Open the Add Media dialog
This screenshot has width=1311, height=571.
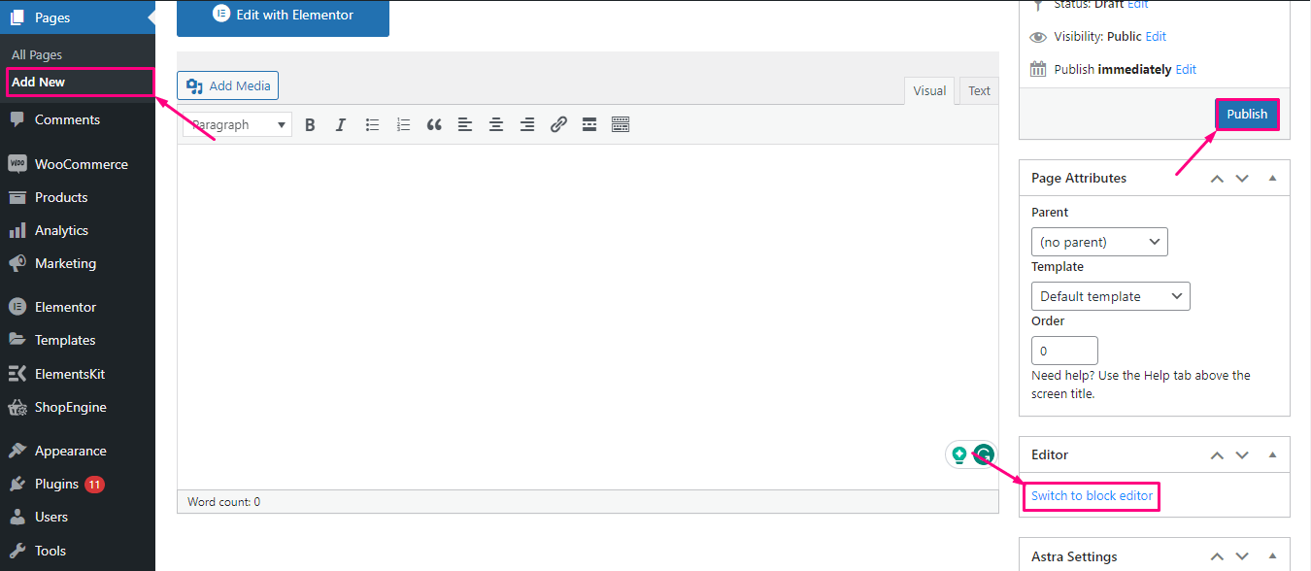[227, 84]
